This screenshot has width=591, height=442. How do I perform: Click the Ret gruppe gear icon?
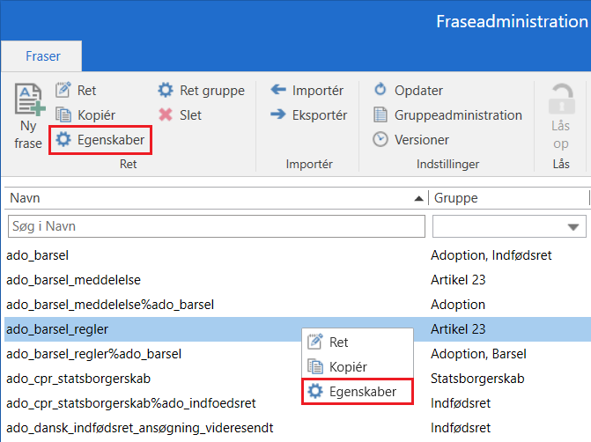coord(166,91)
